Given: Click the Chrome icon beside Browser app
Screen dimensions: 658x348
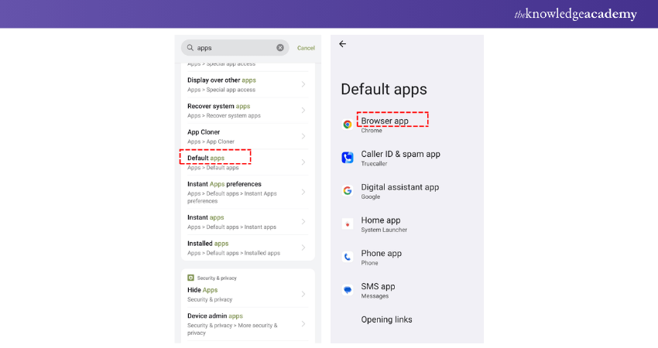Looking at the screenshot, I should pyautogui.click(x=348, y=125).
